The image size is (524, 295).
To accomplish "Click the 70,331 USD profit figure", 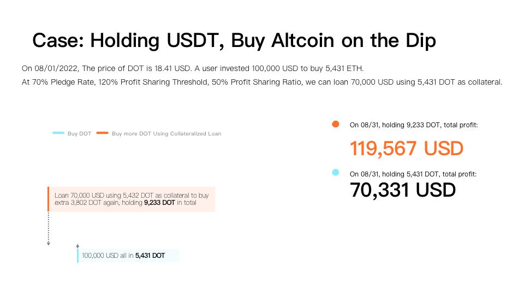I will pyautogui.click(x=403, y=190).
